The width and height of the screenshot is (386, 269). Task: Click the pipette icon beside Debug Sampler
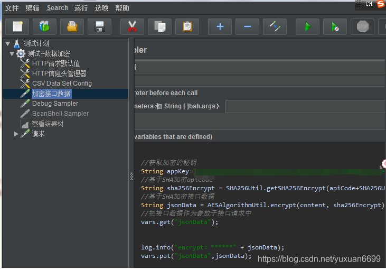(x=25, y=104)
